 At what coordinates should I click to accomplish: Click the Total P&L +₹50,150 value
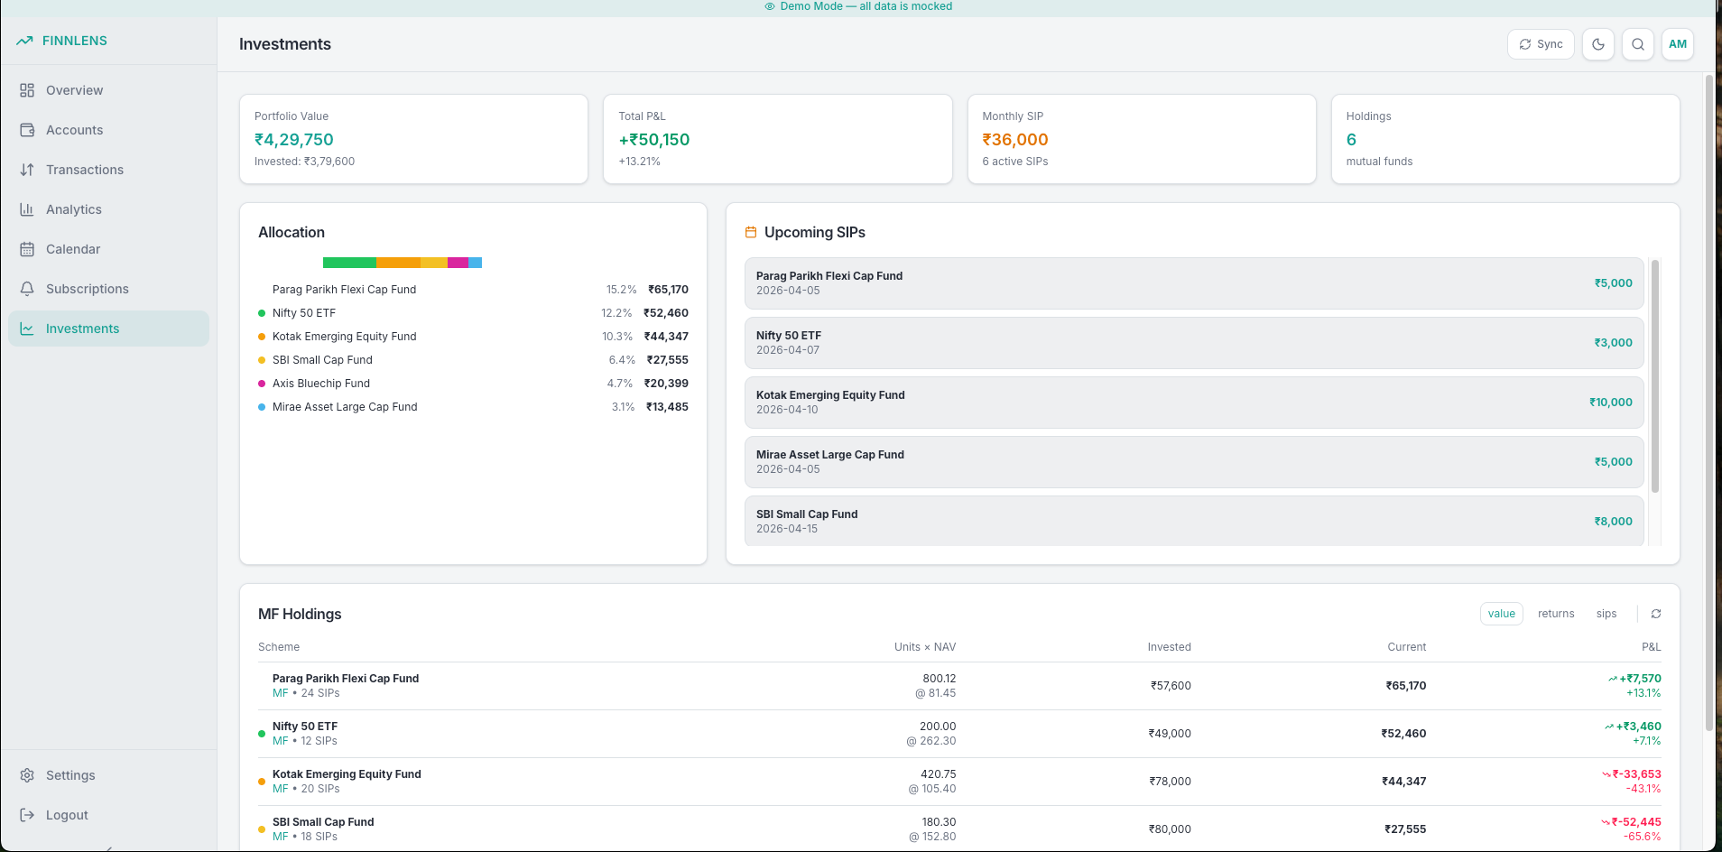click(654, 140)
